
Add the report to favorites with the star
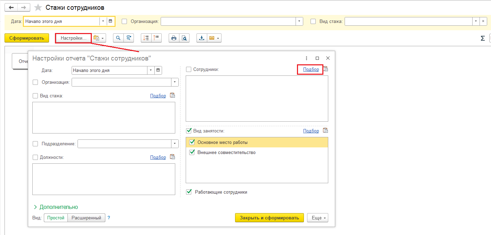38,8
